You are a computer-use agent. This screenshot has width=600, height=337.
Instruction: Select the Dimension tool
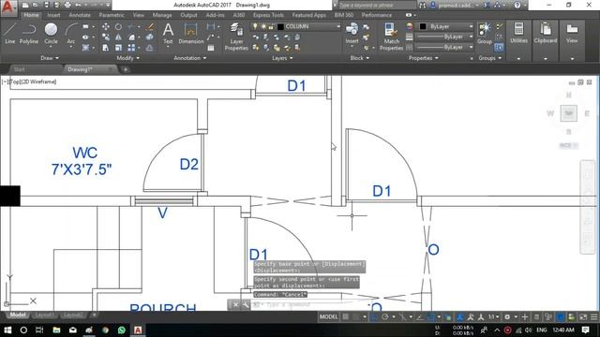click(x=190, y=33)
